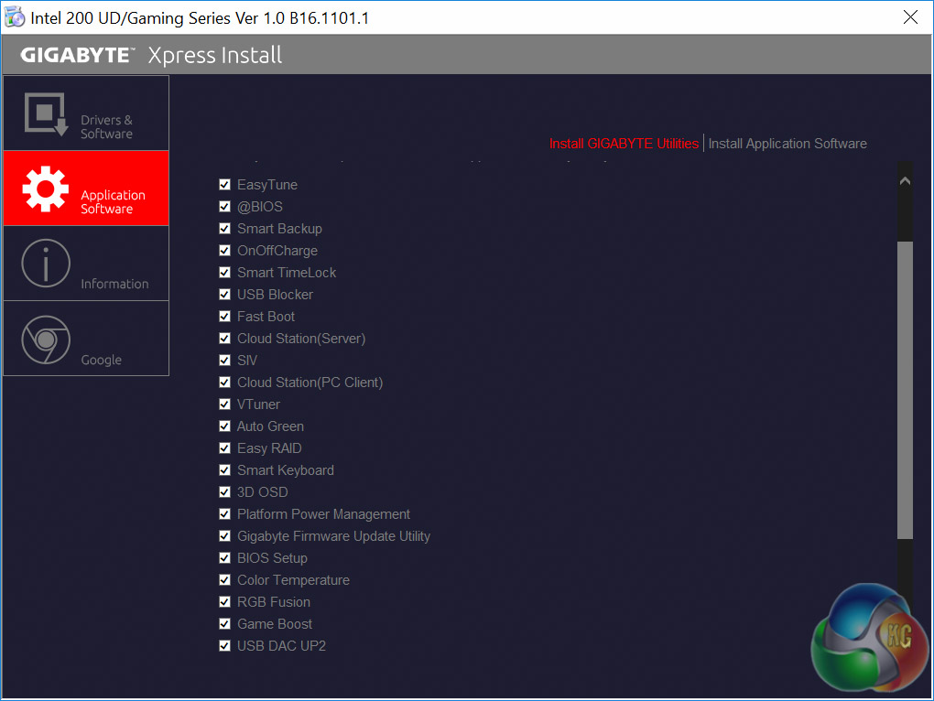Click the vertical scrollbar thumb
Viewport: 934px width, 701px height.
(x=905, y=391)
